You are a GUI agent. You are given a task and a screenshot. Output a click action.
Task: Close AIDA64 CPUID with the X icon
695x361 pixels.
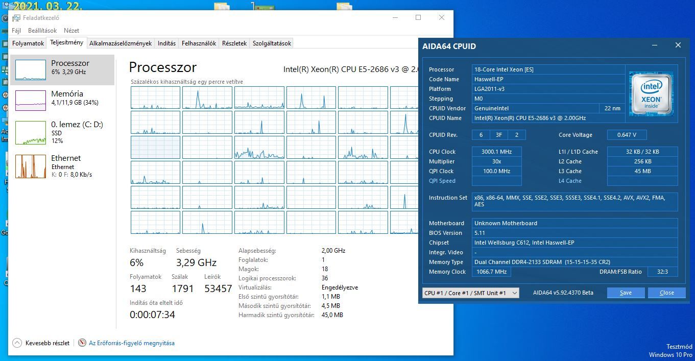[x=678, y=45]
